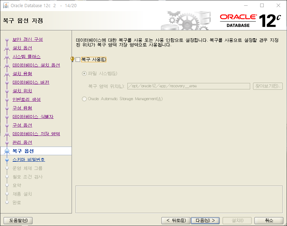Go to 스키마 비밀번호 step link
This screenshot has height=226, width=287.
coord(29,159)
